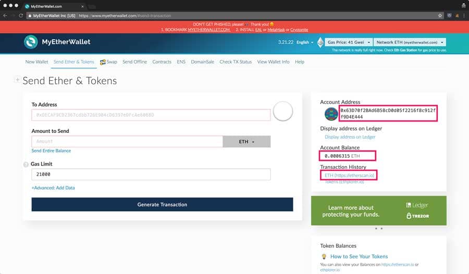This screenshot has height=274, width=469.
Task: Click the Gas Limit help question icon
Action: pos(26,164)
